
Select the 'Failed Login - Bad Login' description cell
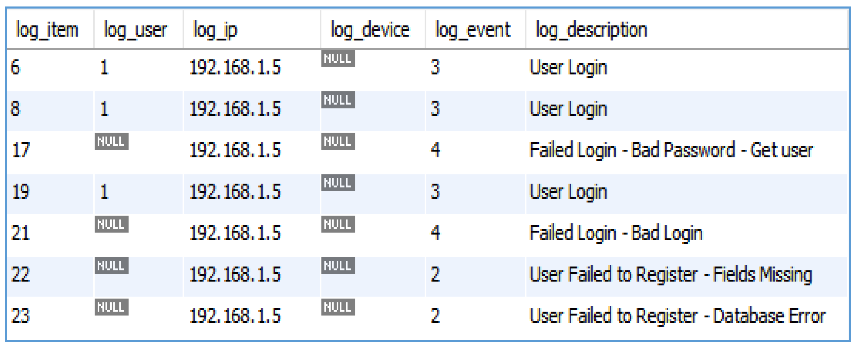(x=616, y=233)
